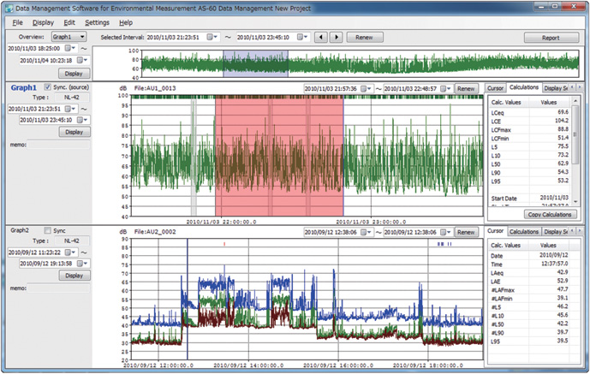
Task: Click the next interval right arrow button
Action: [337, 38]
